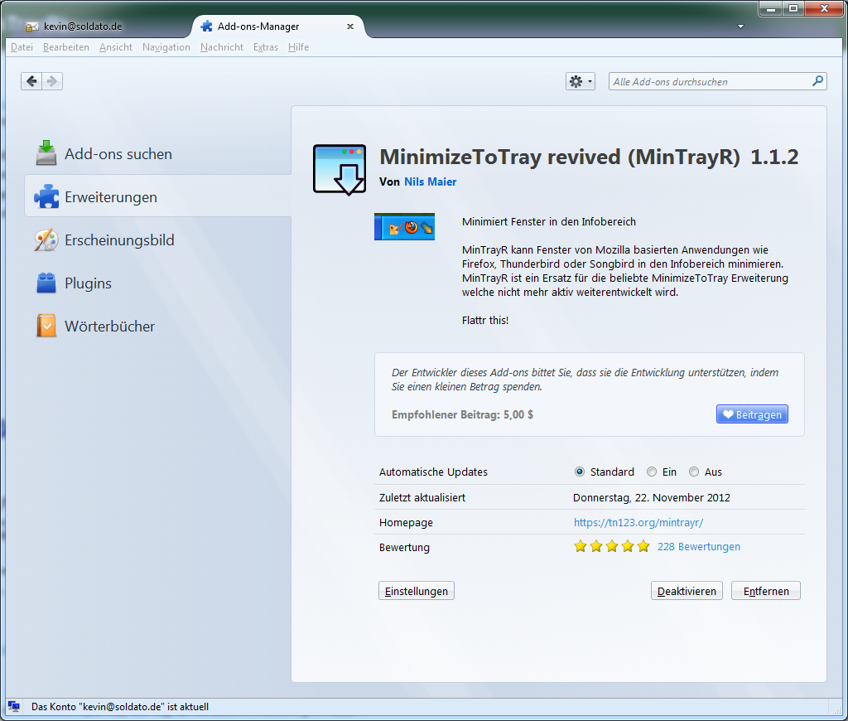The image size is (848, 721).
Task: Select Standard for automatic updates
Action: (x=604, y=472)
